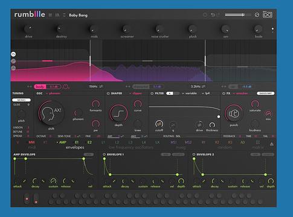This screenshot has height=217, width=293.
Task: Select the R2 random tab
Action: 217,142
